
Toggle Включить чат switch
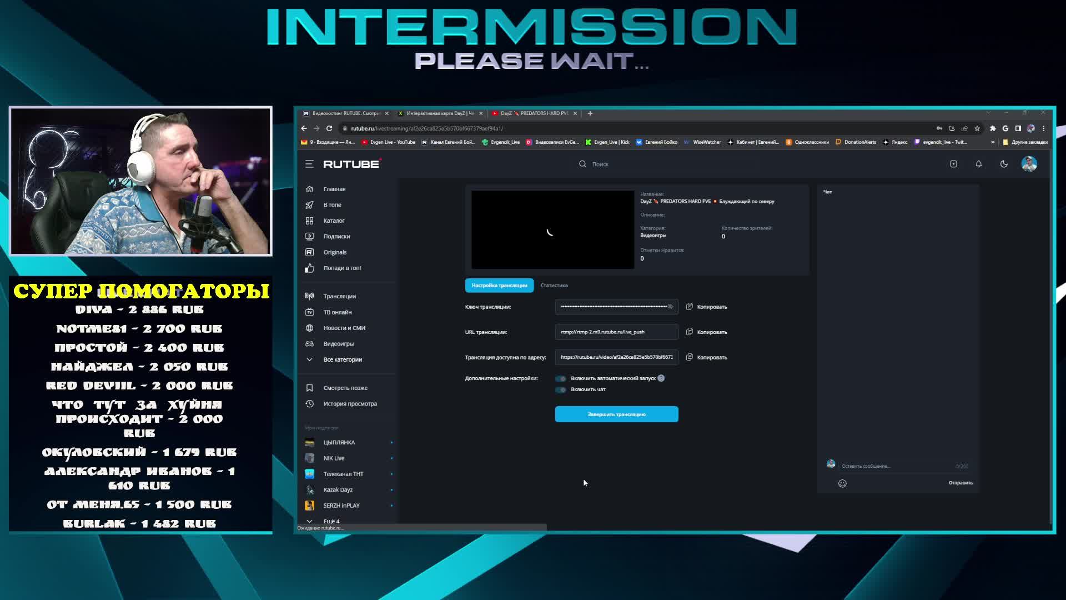tap(561, 389)
